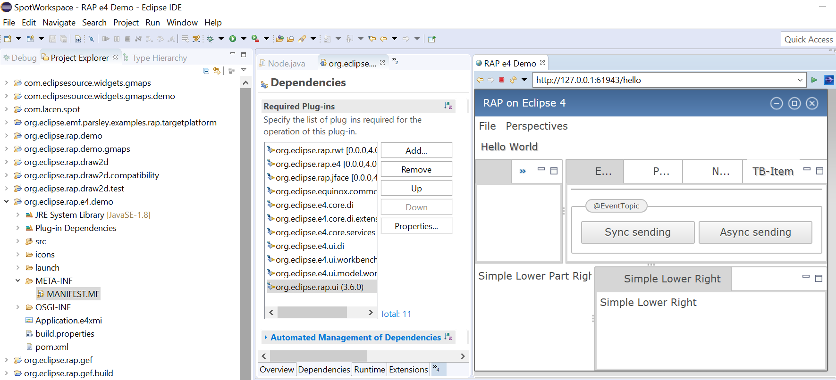Open dropdown arrow next to browser Refresh icon

[x=524, y=80]
